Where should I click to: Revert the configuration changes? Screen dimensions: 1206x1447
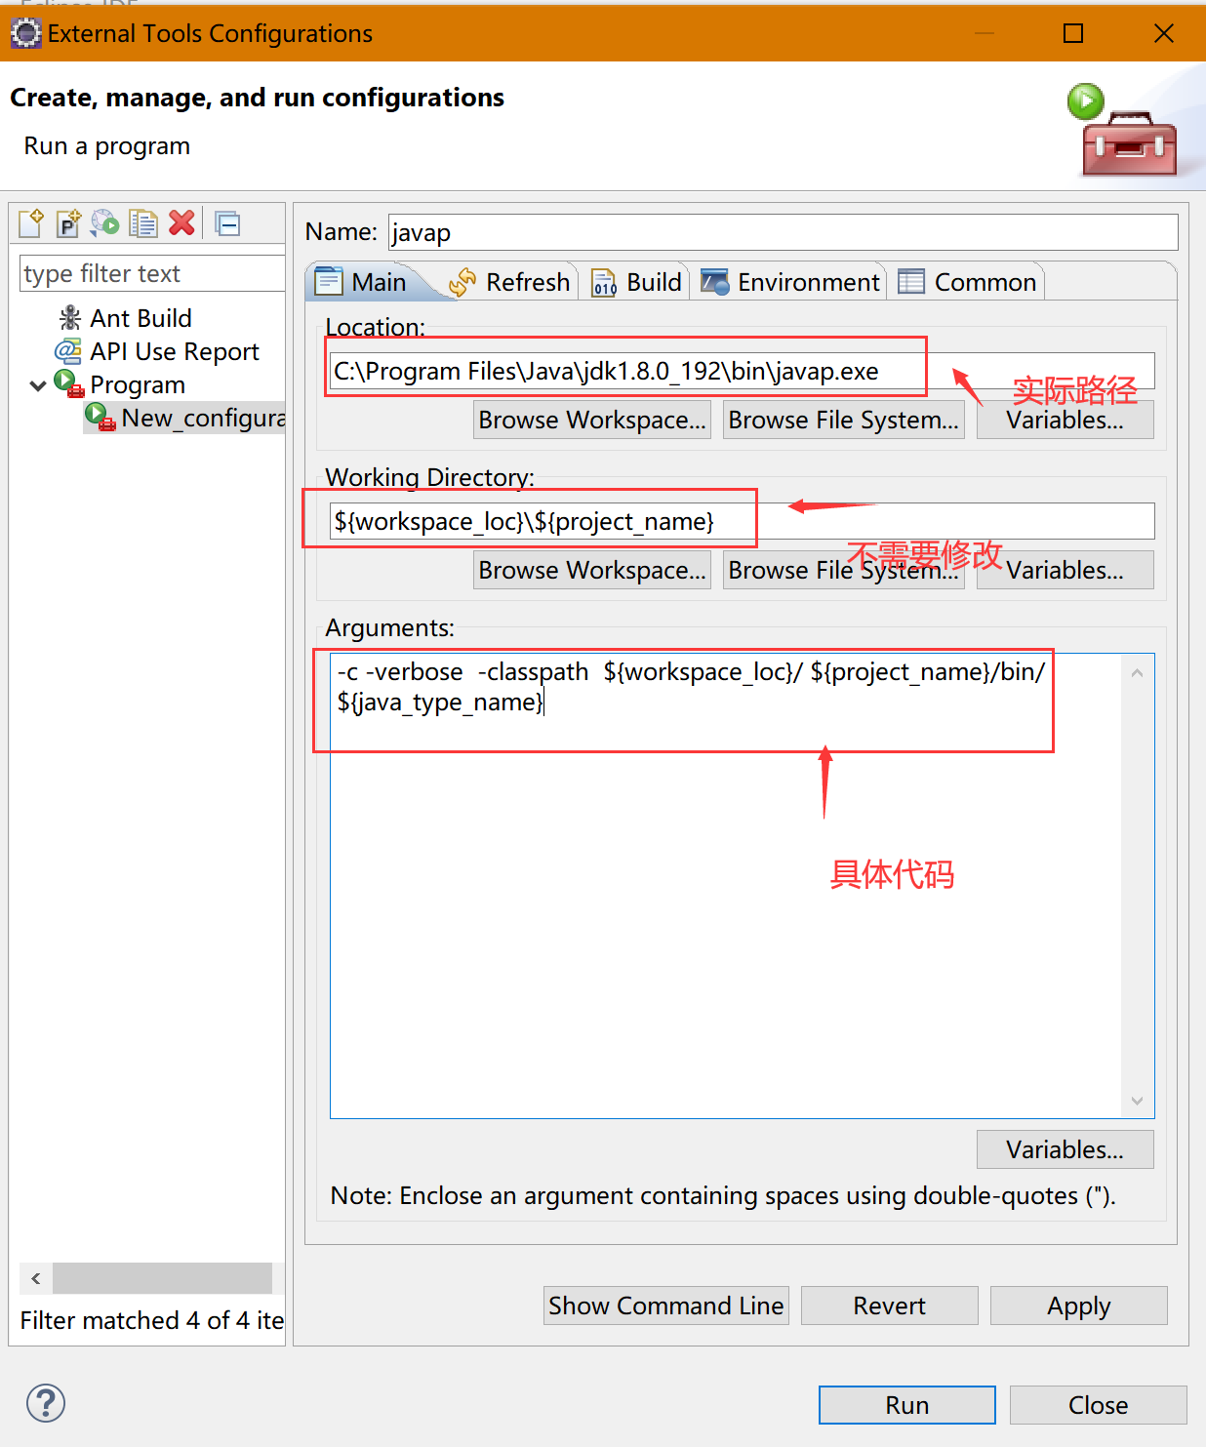pyautogui.click(x=889, y=1306)
